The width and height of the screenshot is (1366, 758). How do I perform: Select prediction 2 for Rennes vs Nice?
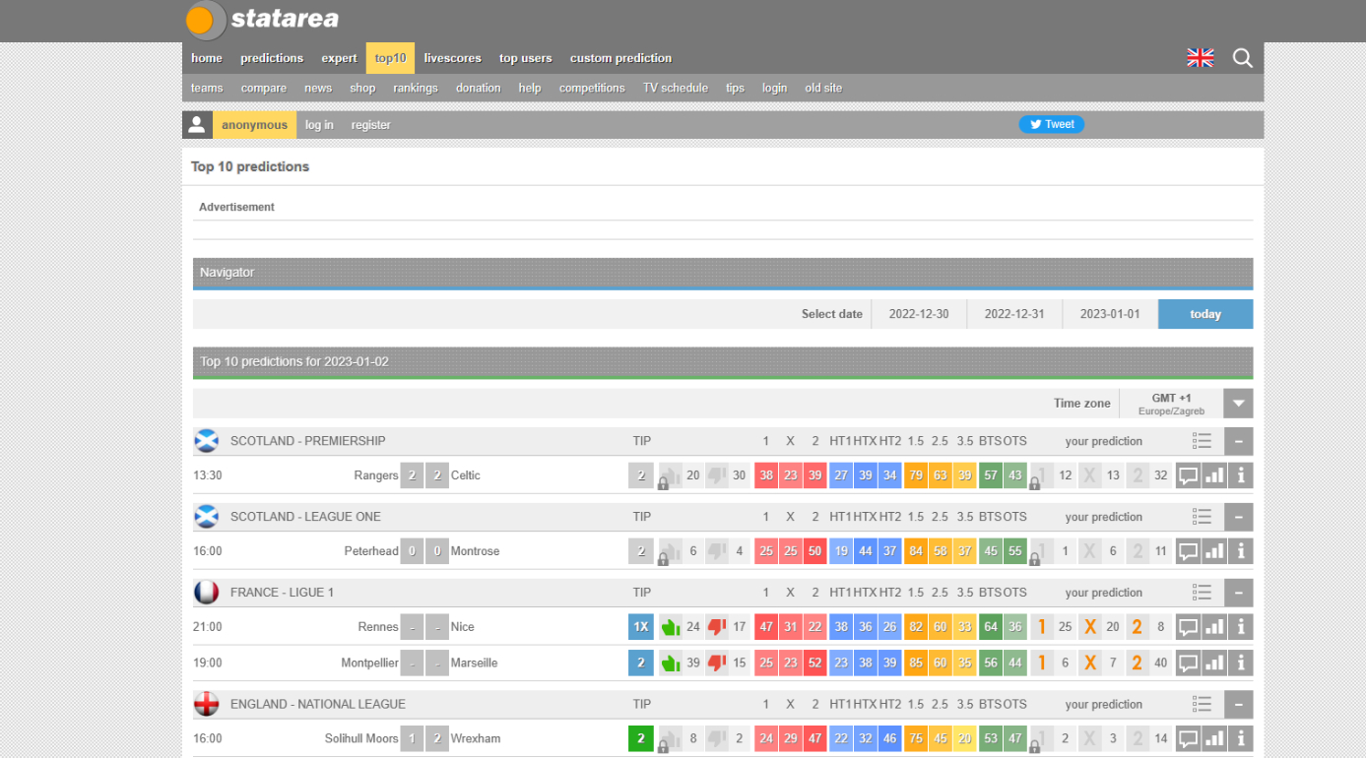[x=1138, y=627]
